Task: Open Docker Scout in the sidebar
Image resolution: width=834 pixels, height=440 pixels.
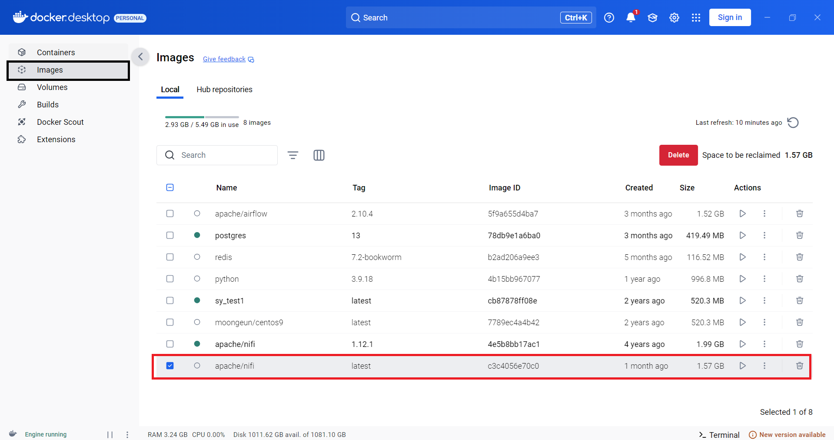Action: tap(68, 122)
